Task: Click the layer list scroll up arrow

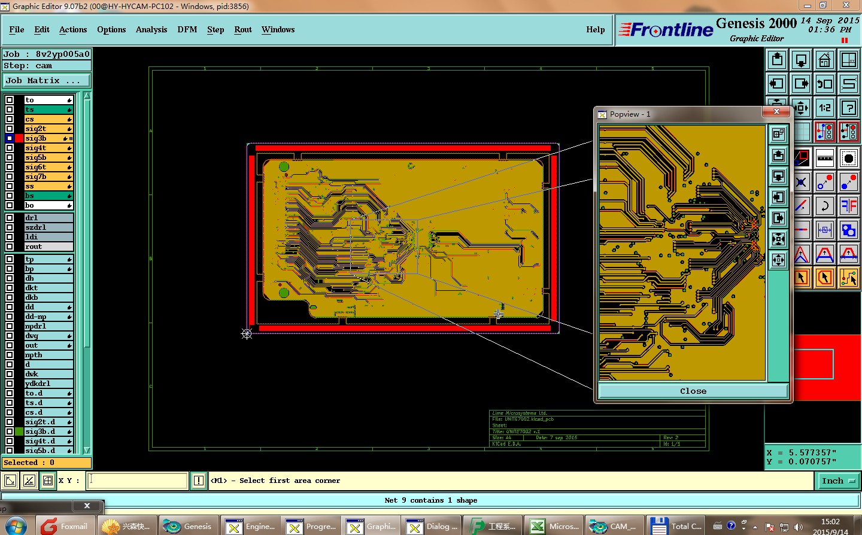Action: coord(87,96)
